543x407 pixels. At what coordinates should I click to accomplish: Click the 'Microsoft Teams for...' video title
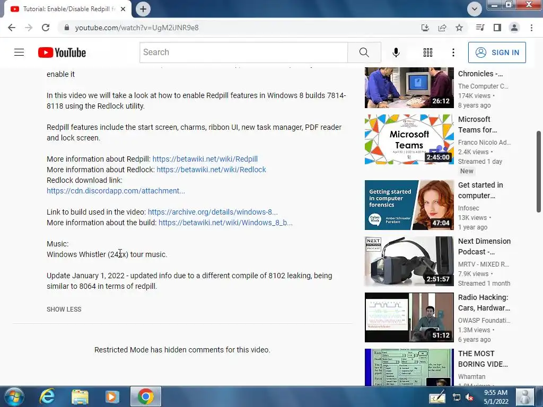click(477, 125)
